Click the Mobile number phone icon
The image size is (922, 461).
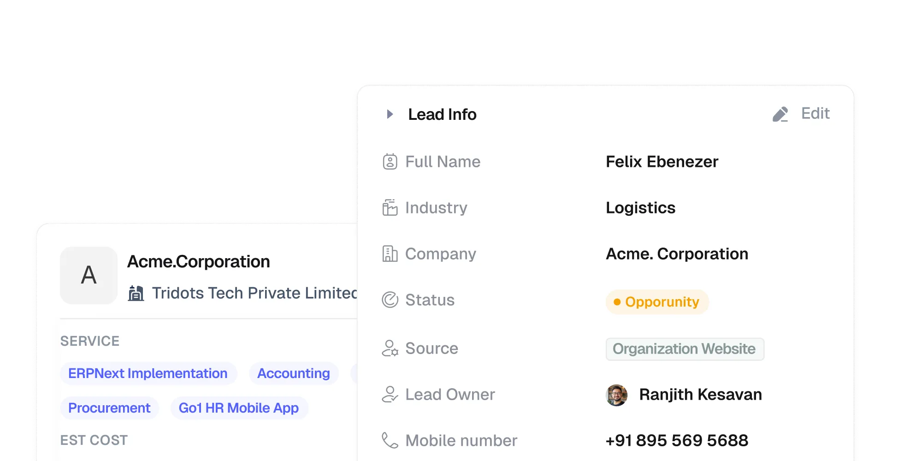point(390,440)
